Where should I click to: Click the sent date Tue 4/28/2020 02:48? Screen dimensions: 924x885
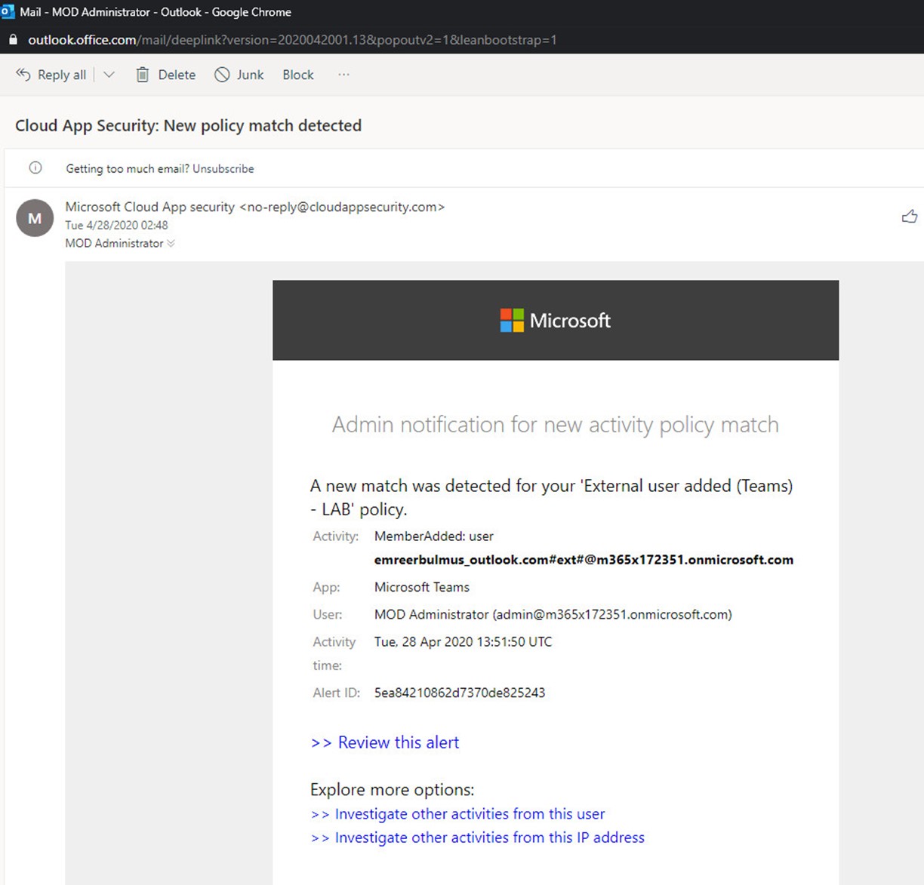[116, 225]
